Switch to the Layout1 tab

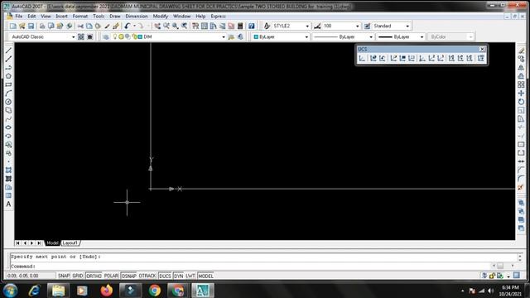tap(70, 243)
